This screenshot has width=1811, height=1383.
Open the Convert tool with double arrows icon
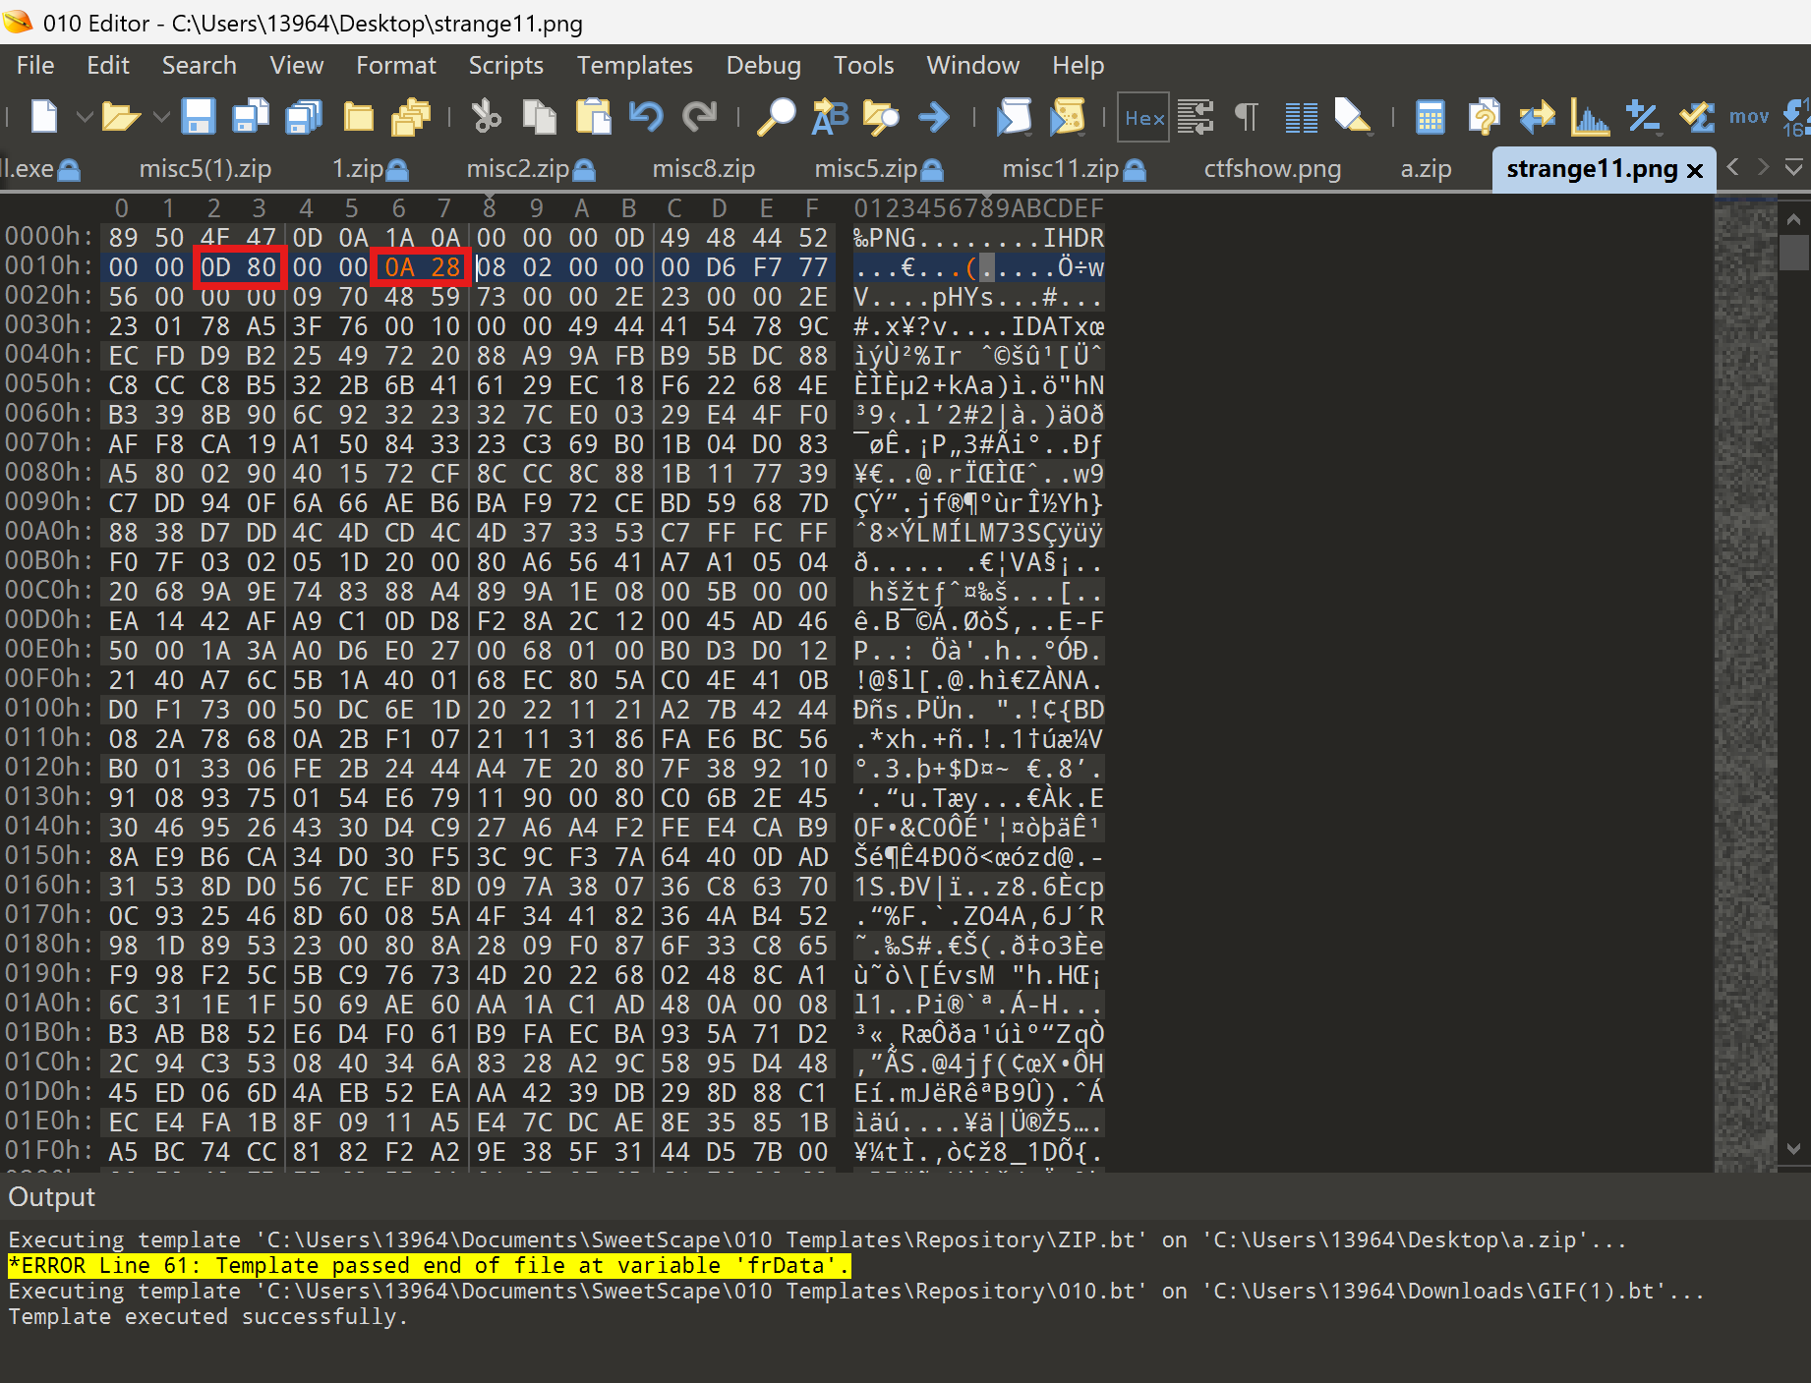tap(1537, 117)
